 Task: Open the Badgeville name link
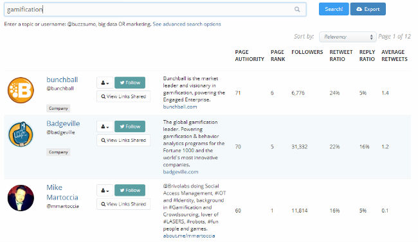point(63,123)
